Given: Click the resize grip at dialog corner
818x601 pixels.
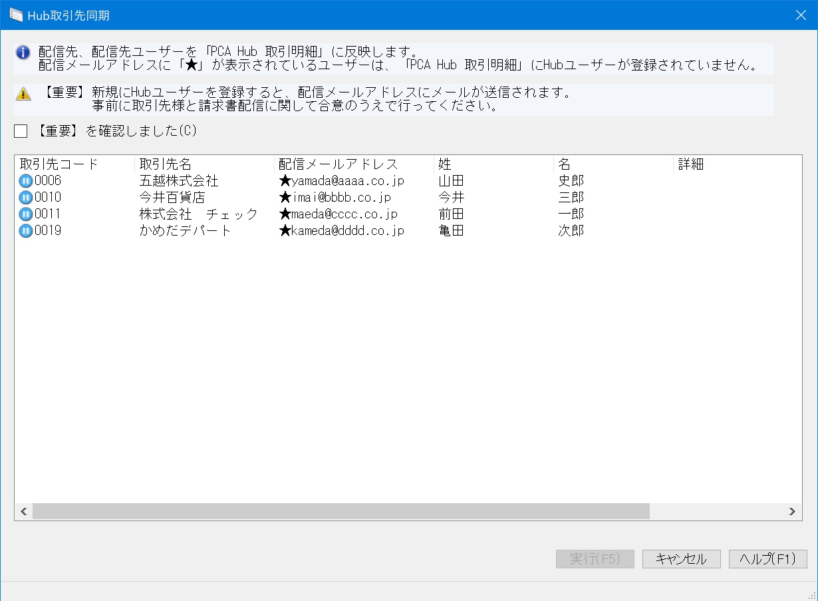Looking at the screenshot, I should click(811, 594).
